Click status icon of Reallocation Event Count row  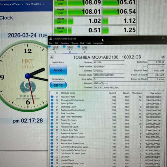52,143
